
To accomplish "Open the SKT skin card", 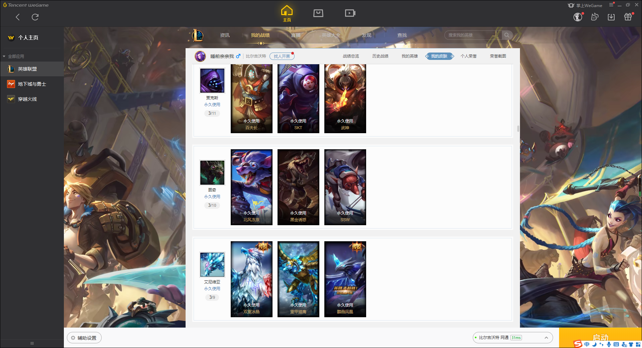I will [x=298, y=99].
